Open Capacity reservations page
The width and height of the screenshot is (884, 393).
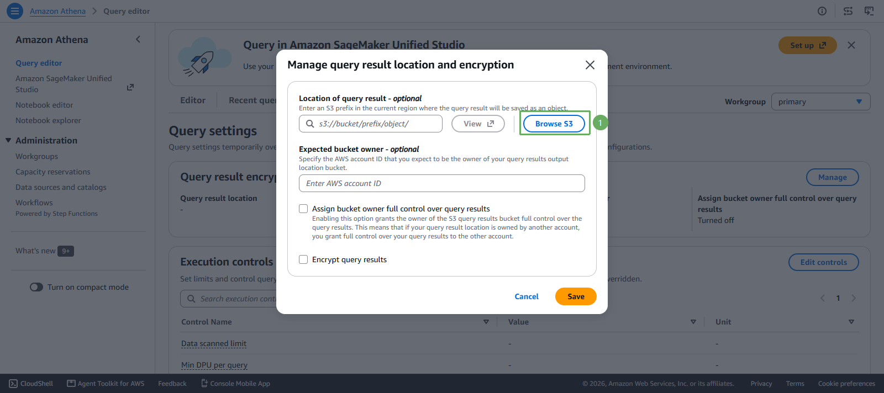(x=53, y=172)
